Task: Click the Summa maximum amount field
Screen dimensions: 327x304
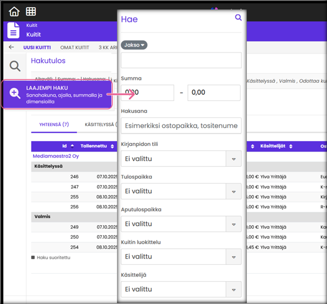Action: (214, 93)
